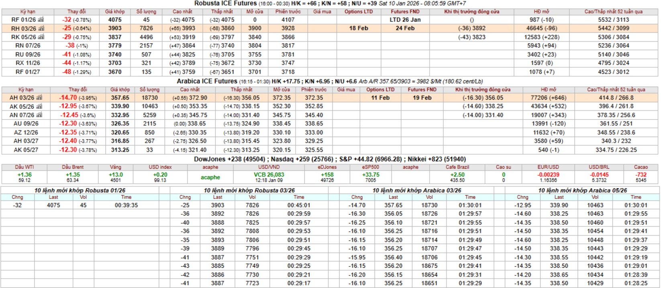Click the Arabica ICE Futures heading
The image size is (661, 288).
click(x=207, y=81)
